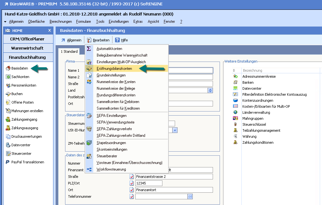
Task: Choose Eröffnungsbilanzkonten from the menu
Action: pos(114,69)
